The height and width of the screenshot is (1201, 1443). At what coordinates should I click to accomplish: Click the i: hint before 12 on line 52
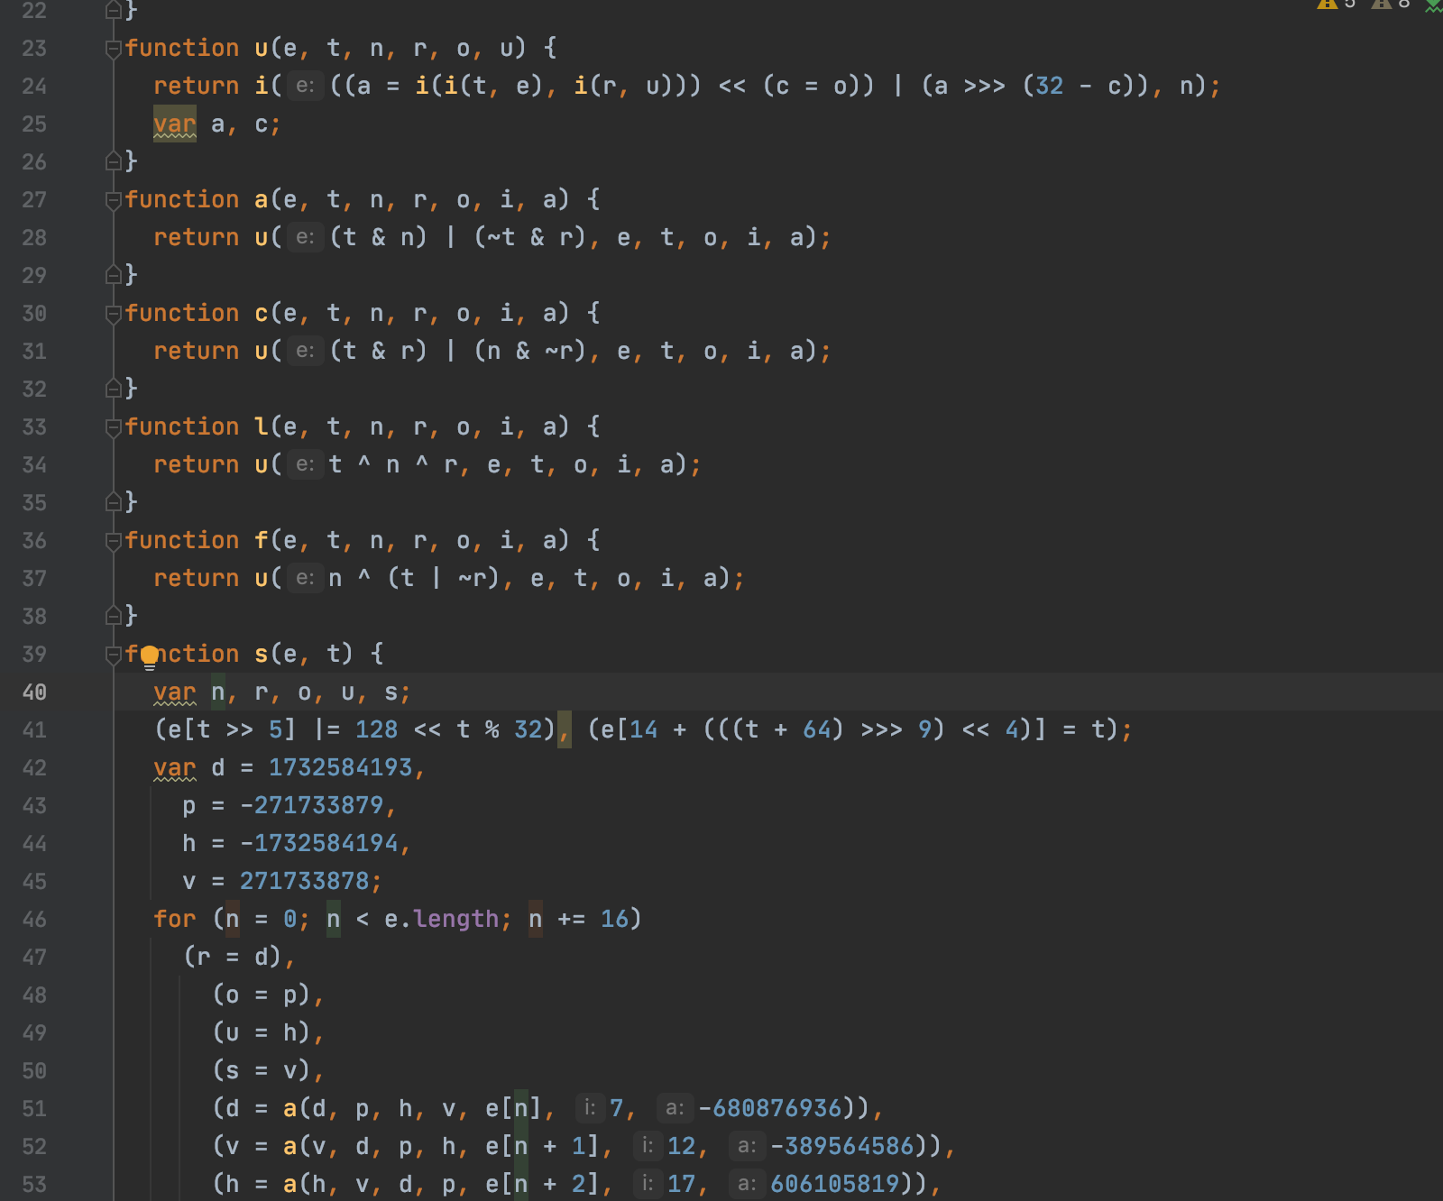pyautogui.click(x=648, y=1146)
